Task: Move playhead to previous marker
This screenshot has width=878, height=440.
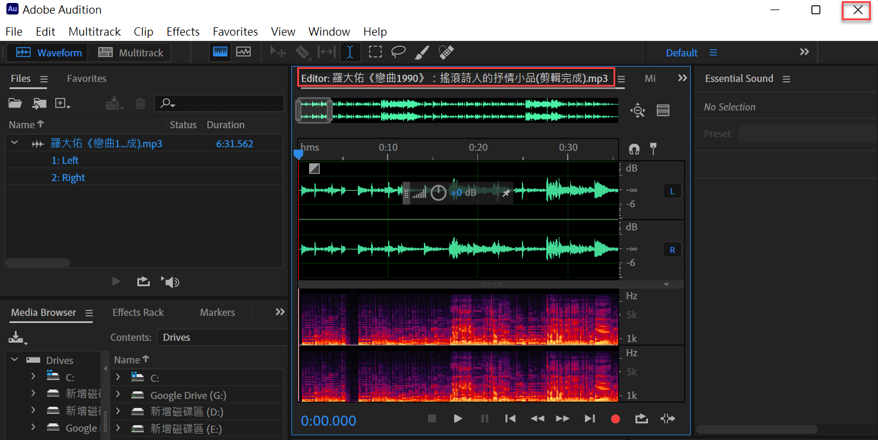Action: click(x=510, y=419)
